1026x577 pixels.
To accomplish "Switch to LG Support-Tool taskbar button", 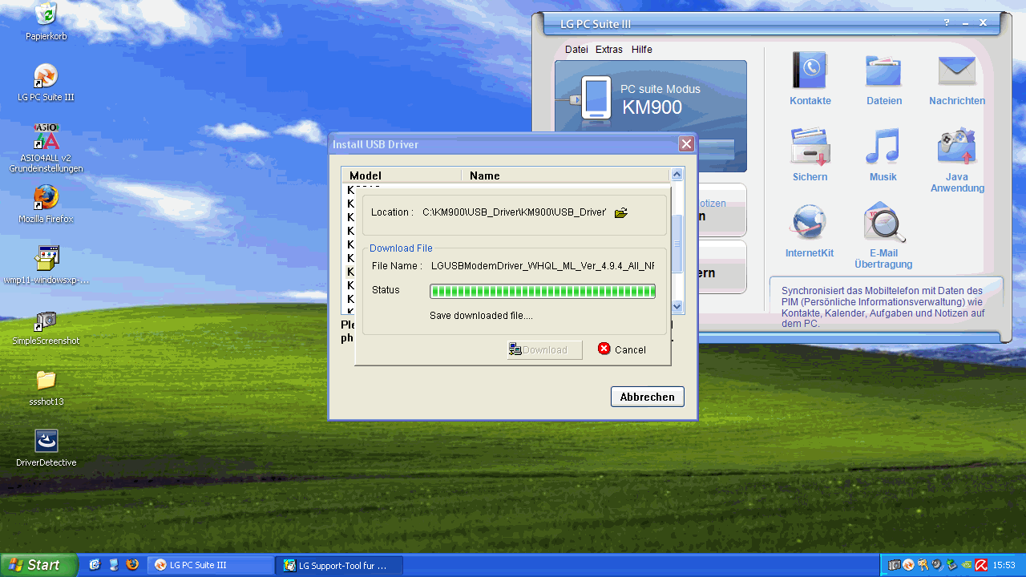I will click(x=339, y=565).
